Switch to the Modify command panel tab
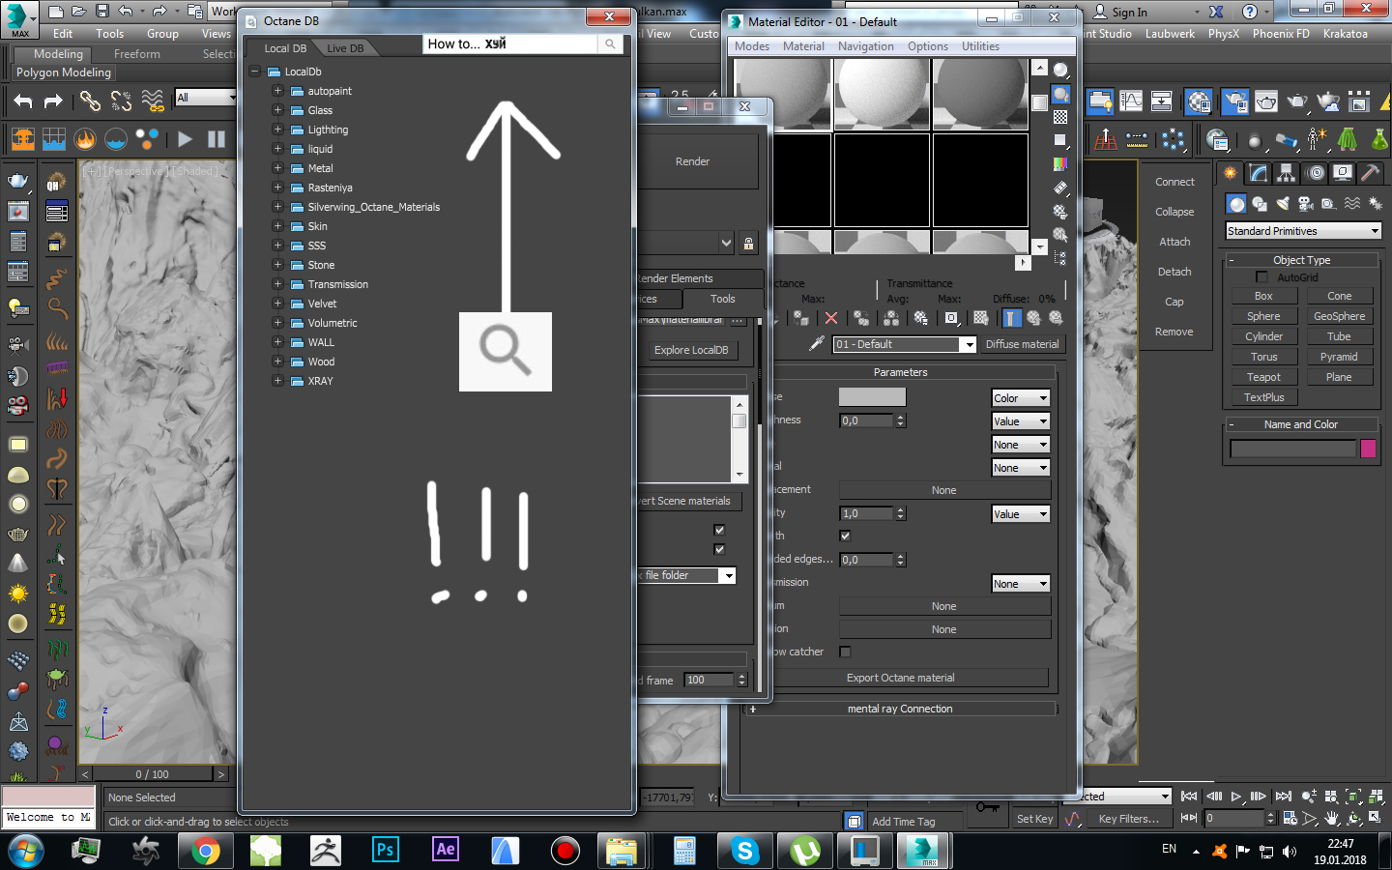Image resolution: width=1392 pixels, height=870 pixels. pyautogui.click(x=1258, y=173)
